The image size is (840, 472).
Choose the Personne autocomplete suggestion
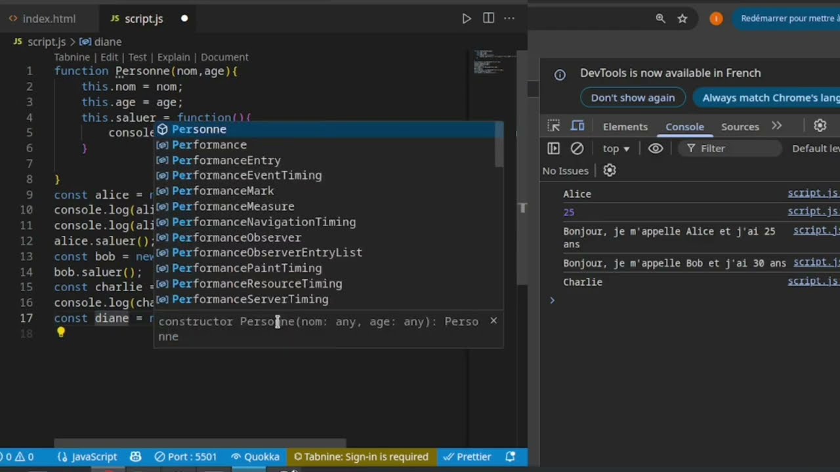coord(325,129)
